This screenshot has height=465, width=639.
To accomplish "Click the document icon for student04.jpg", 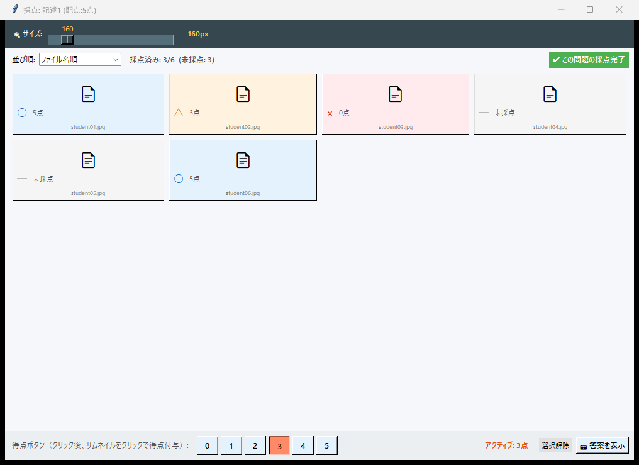I will (550, 94).
